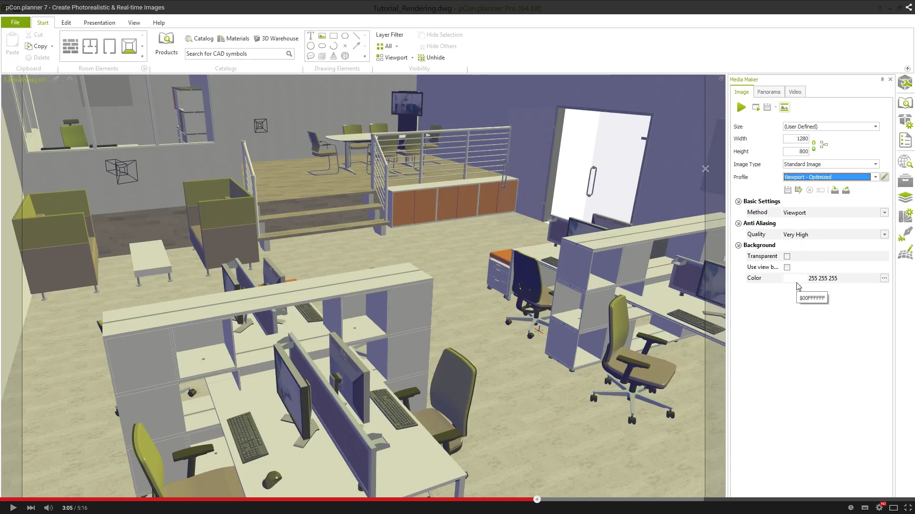915x514 pixels.
Task: Click the render start button
Action: click(x=740, y=107)
